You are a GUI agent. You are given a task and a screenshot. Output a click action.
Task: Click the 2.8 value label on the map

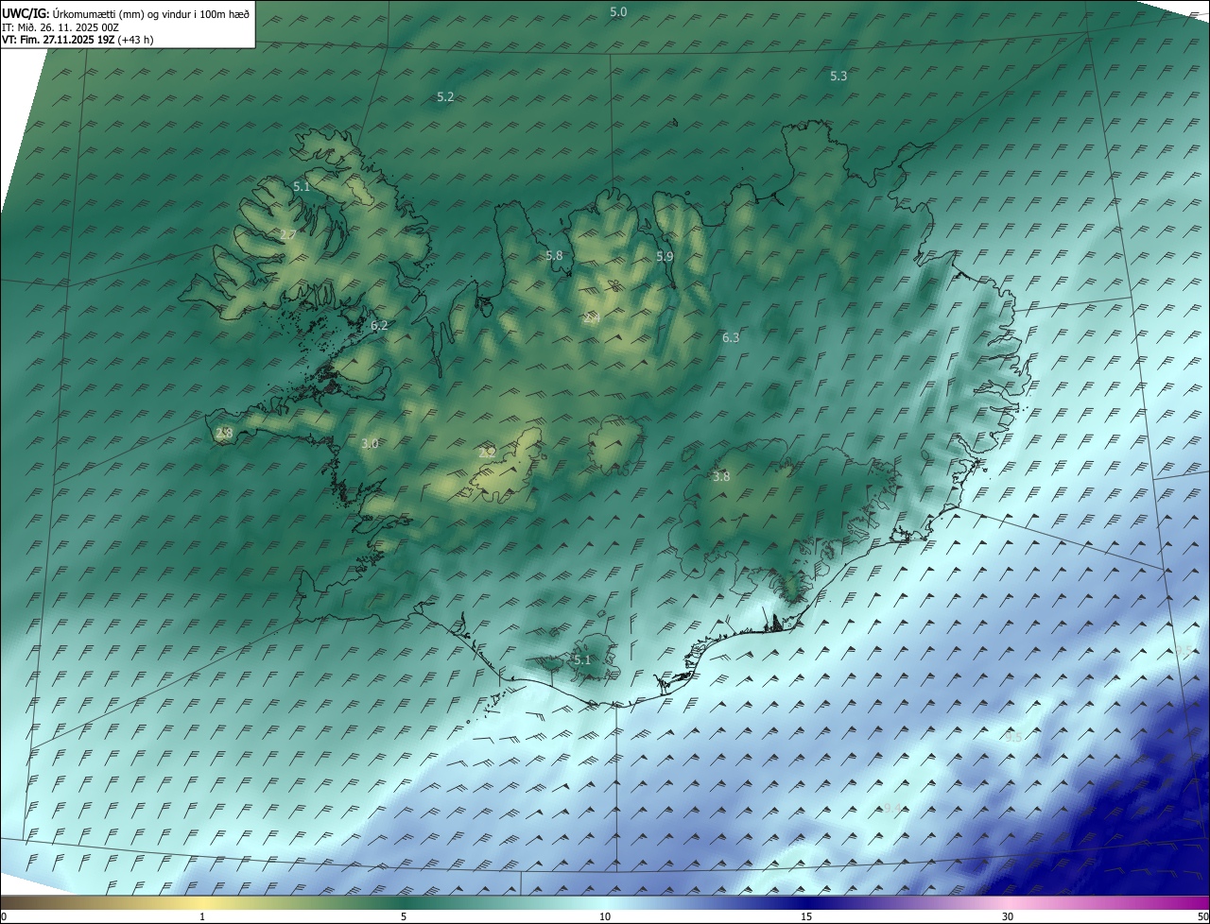(224, 434)
